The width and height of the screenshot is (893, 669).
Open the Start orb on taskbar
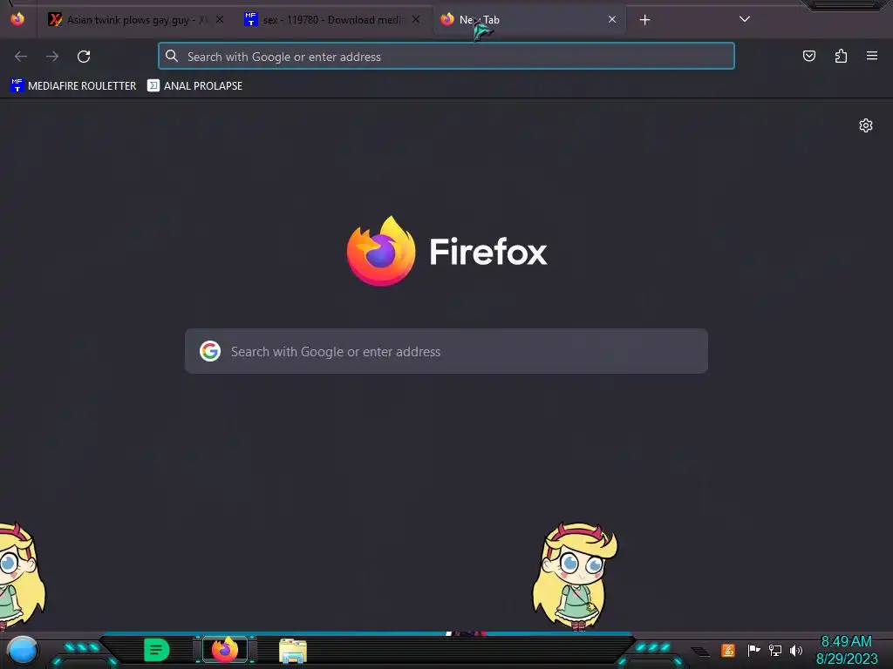pos(22,651)
